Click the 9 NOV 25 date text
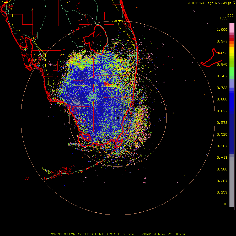The height and width of the screenshot is (236, 236). point(163,234)
